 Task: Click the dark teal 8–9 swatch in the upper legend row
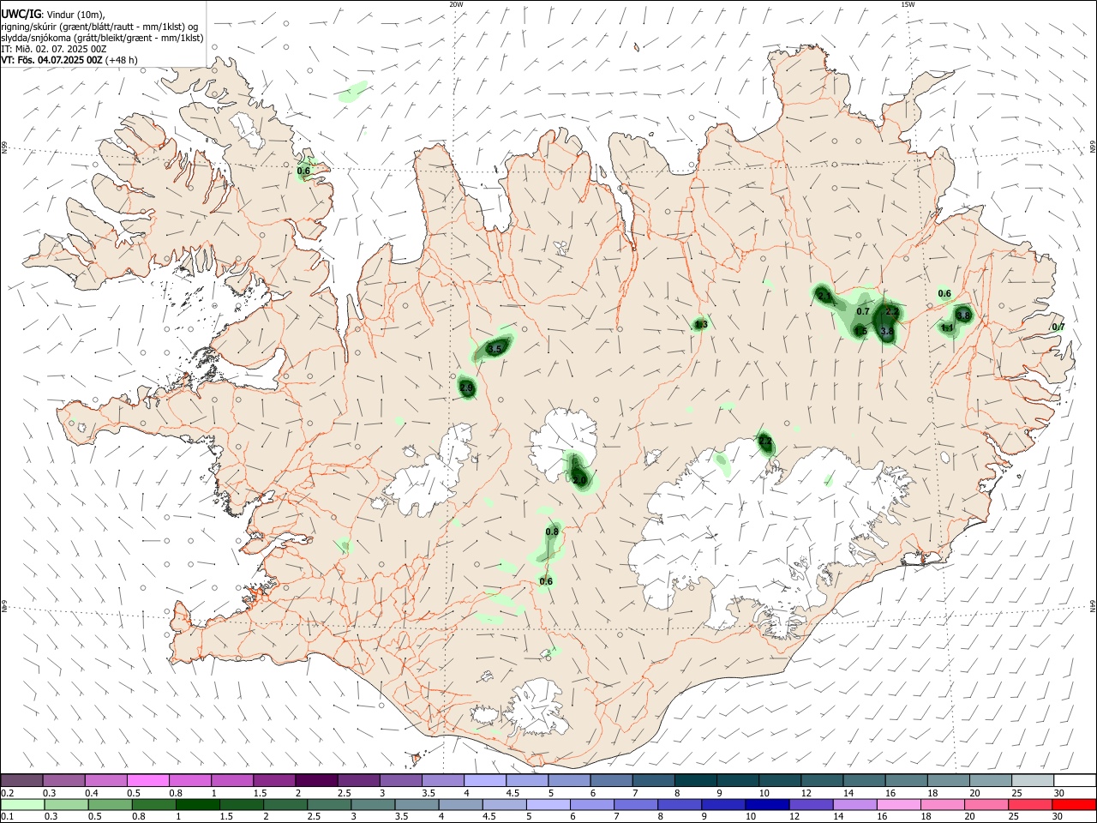coord(695,780)
